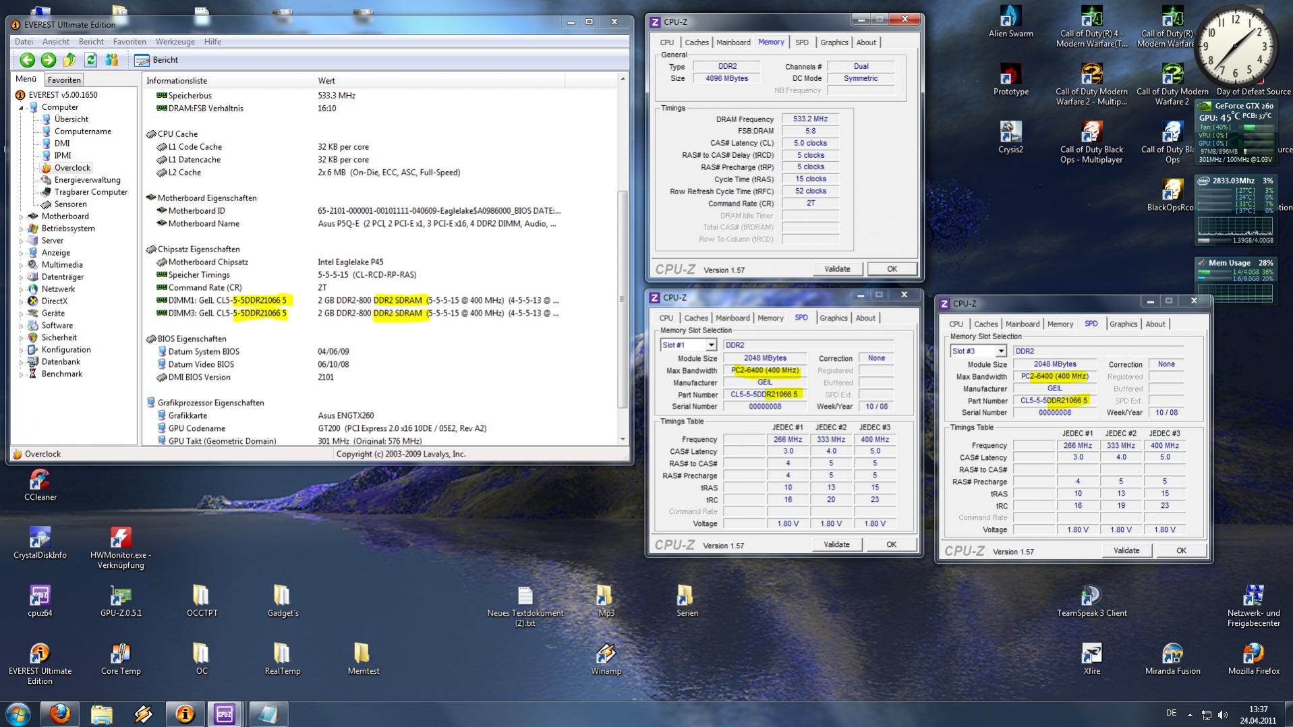Screen dimensions: 1293x727
Task: Click OK in the CPU-Z Memory window
Action: (x=892, y=269)
